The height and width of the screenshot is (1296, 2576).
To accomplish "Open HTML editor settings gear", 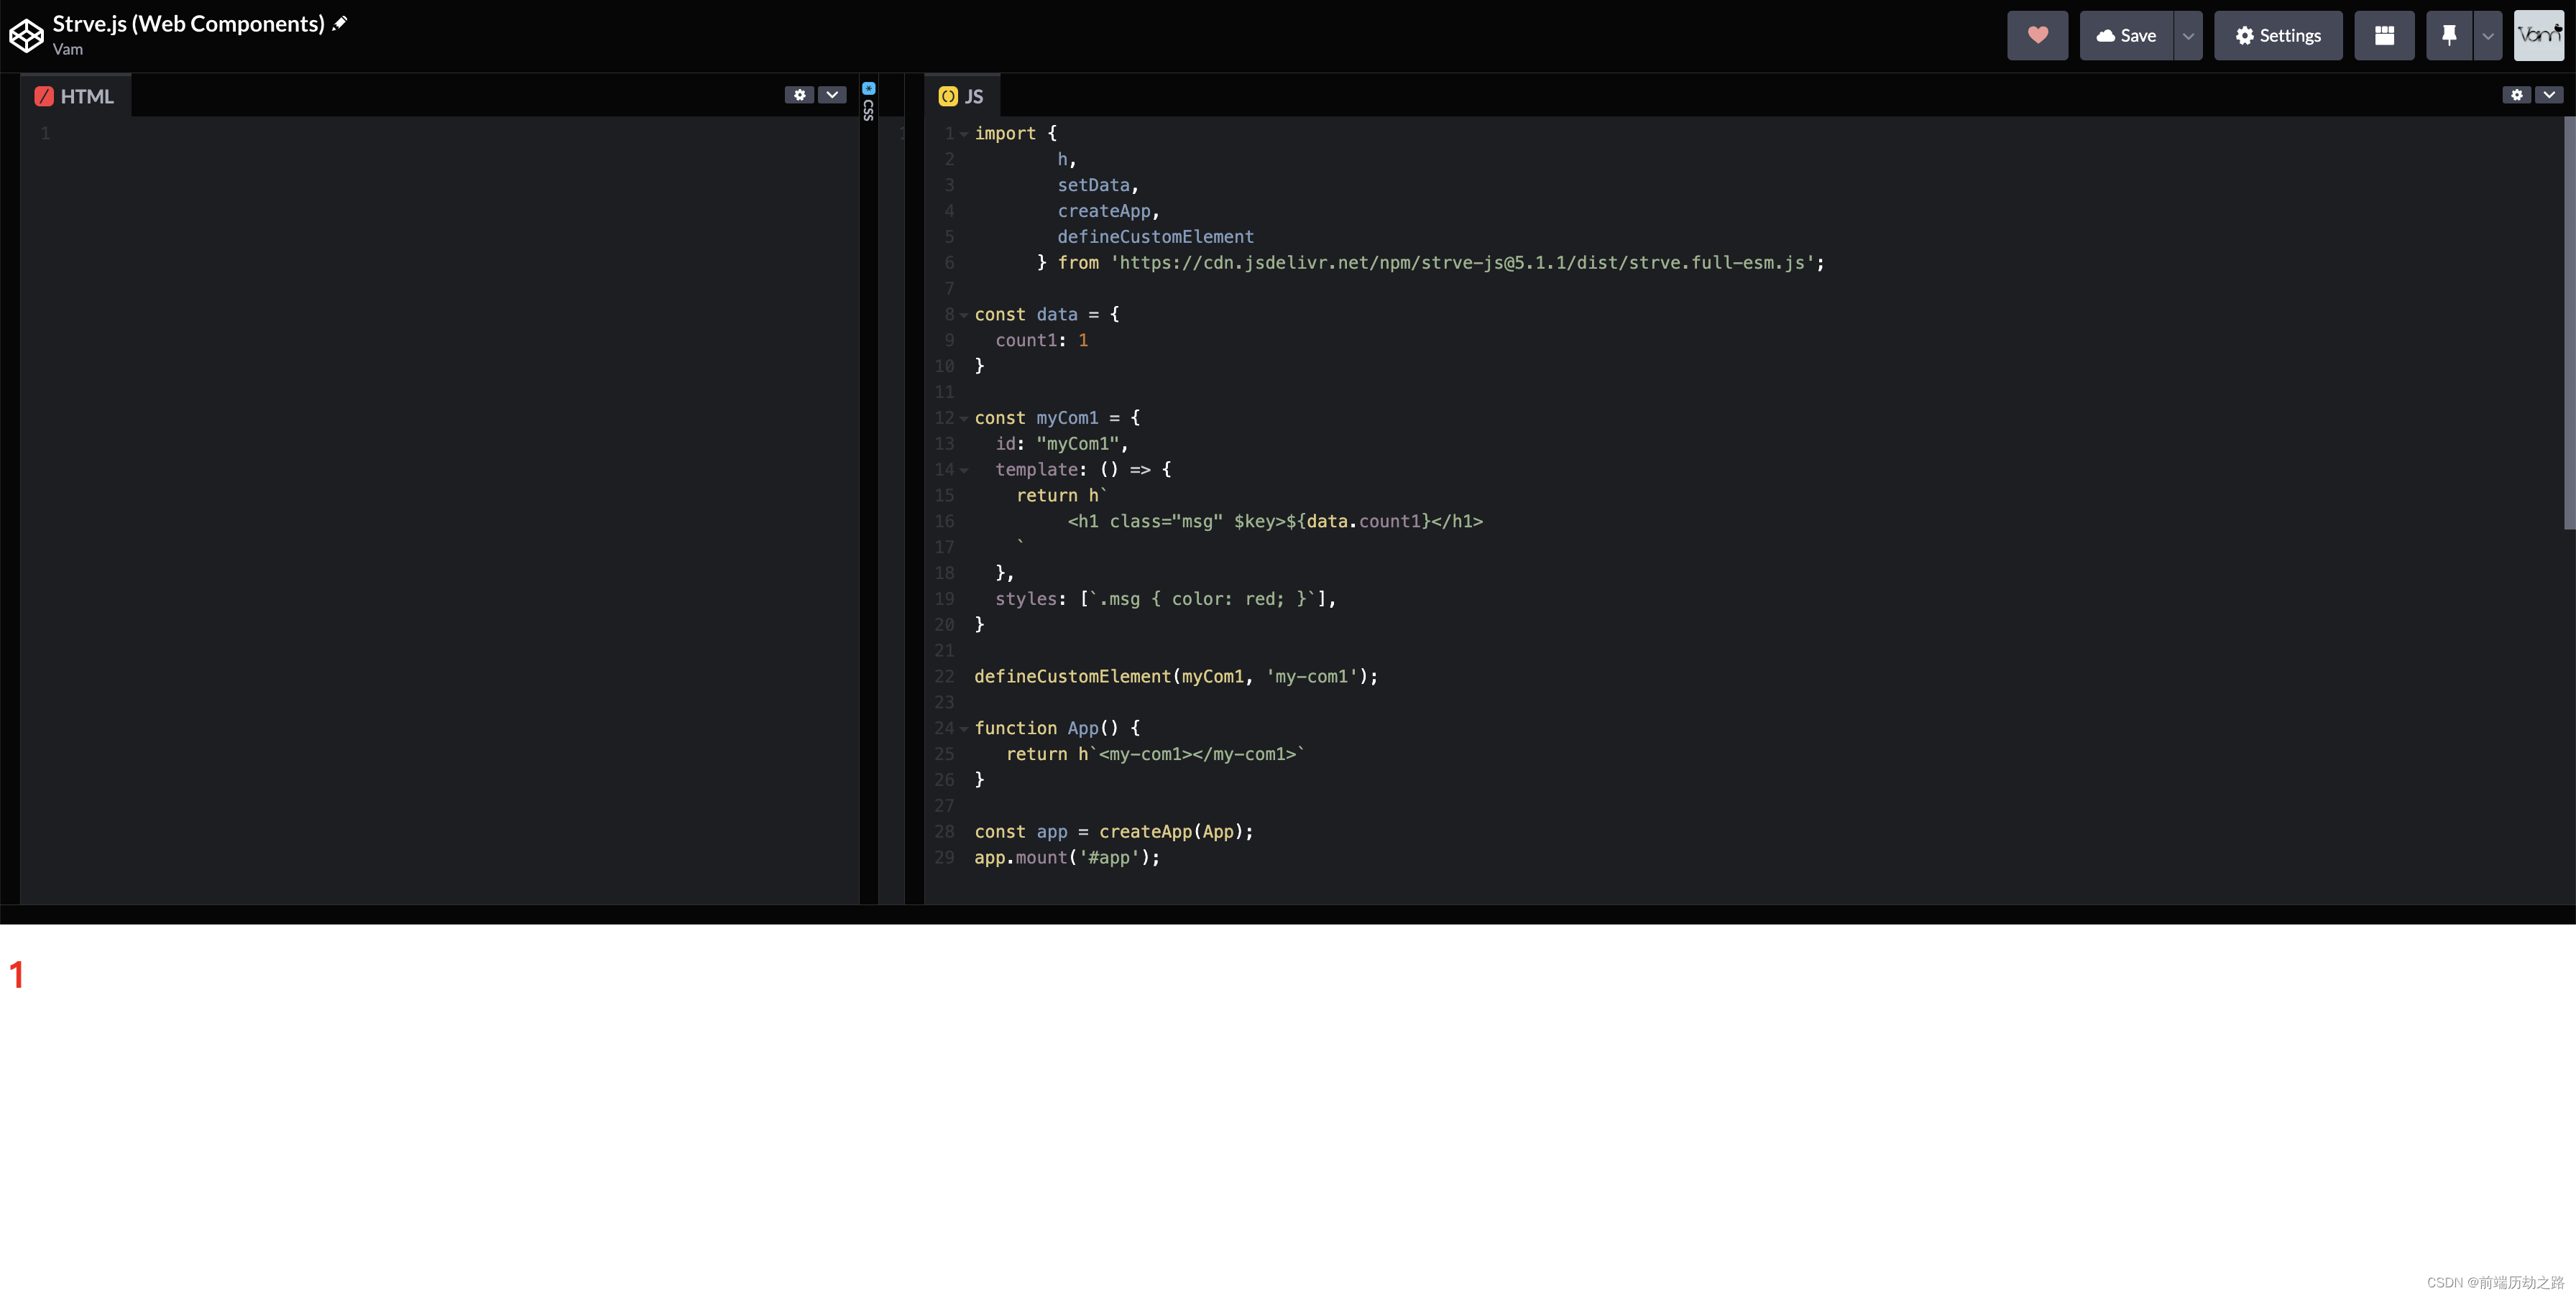I will (x=799, y=95).
